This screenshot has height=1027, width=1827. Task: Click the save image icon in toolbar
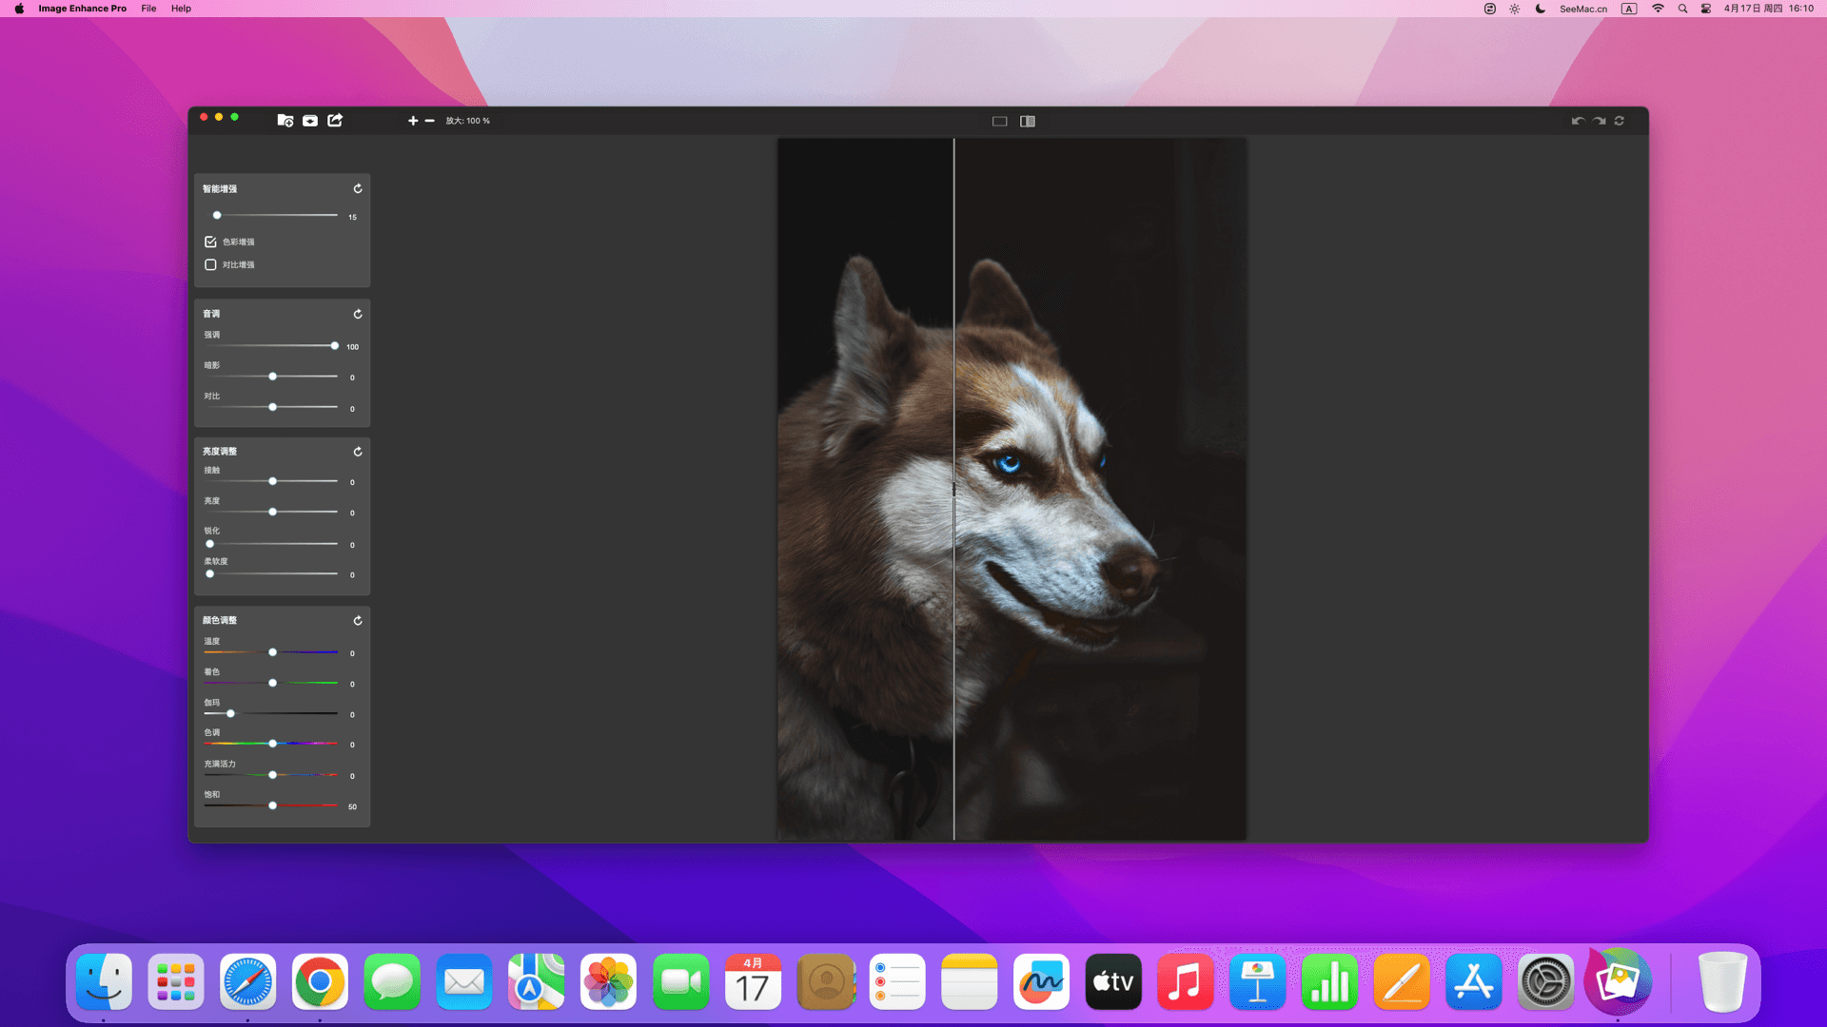pyautogui.click(x=310, y=121)
